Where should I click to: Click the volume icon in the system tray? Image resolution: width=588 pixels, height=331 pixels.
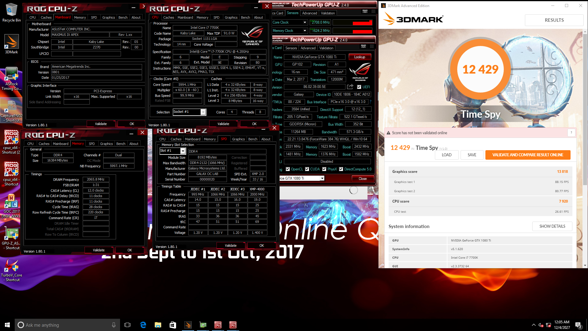click(x=541, y=325)
